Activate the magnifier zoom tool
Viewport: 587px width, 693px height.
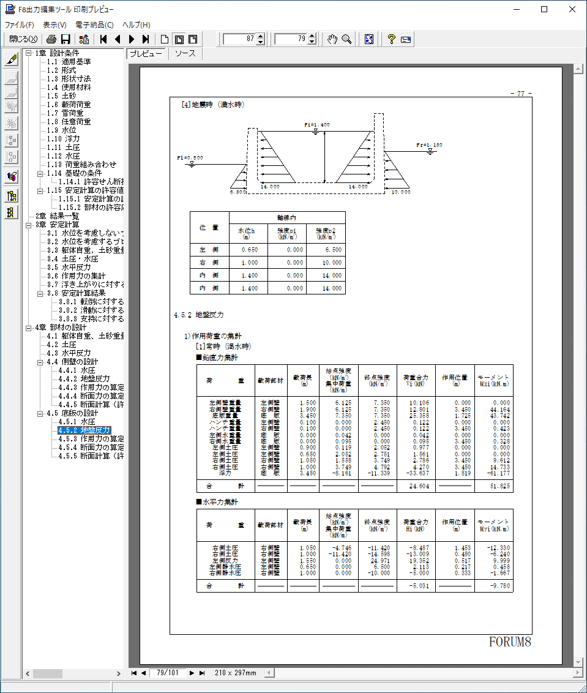(346, 39)
